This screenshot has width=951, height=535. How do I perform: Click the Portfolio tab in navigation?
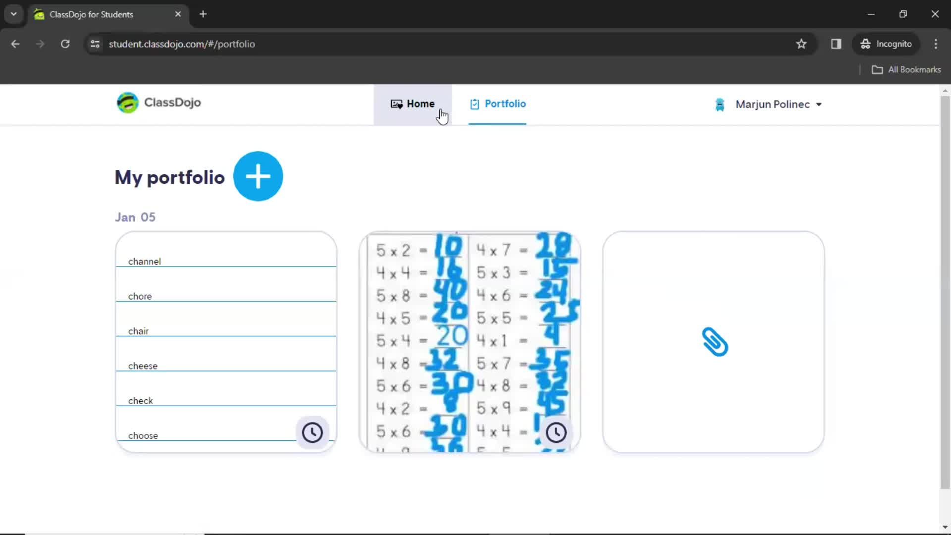[498, 104]
